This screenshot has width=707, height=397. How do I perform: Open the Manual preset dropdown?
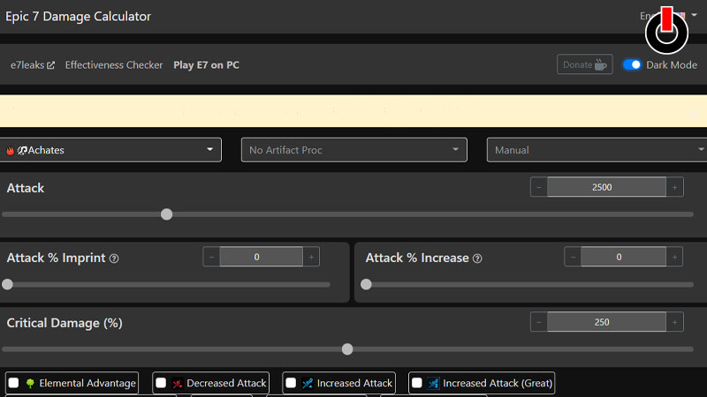point(597,150)
